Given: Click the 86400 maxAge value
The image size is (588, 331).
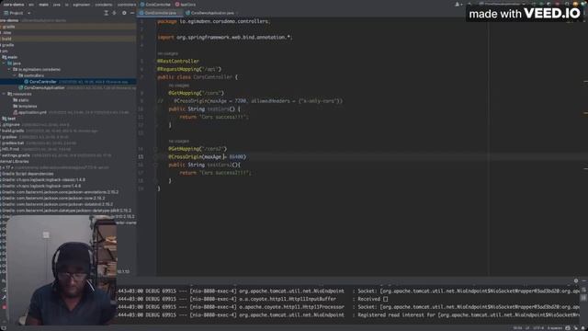Looking at the screenshot, I should [x=236, y=157].
